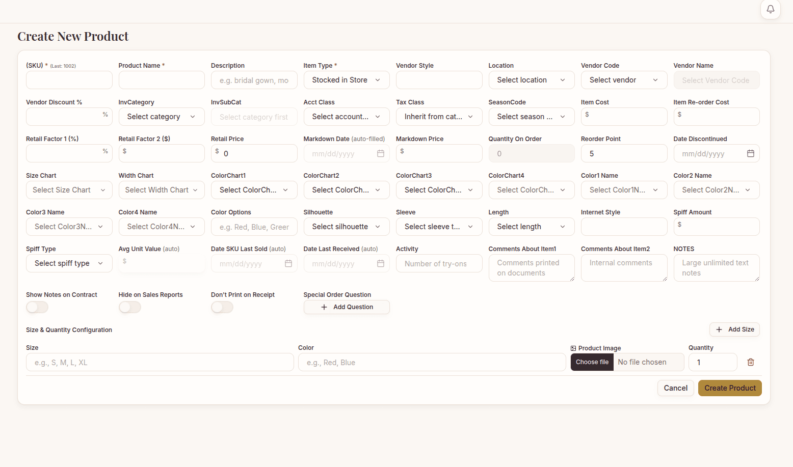Click the Add Size button
The height and width of the screenshot is (467, 793).
pyautogui.click(x=734, y=329)
